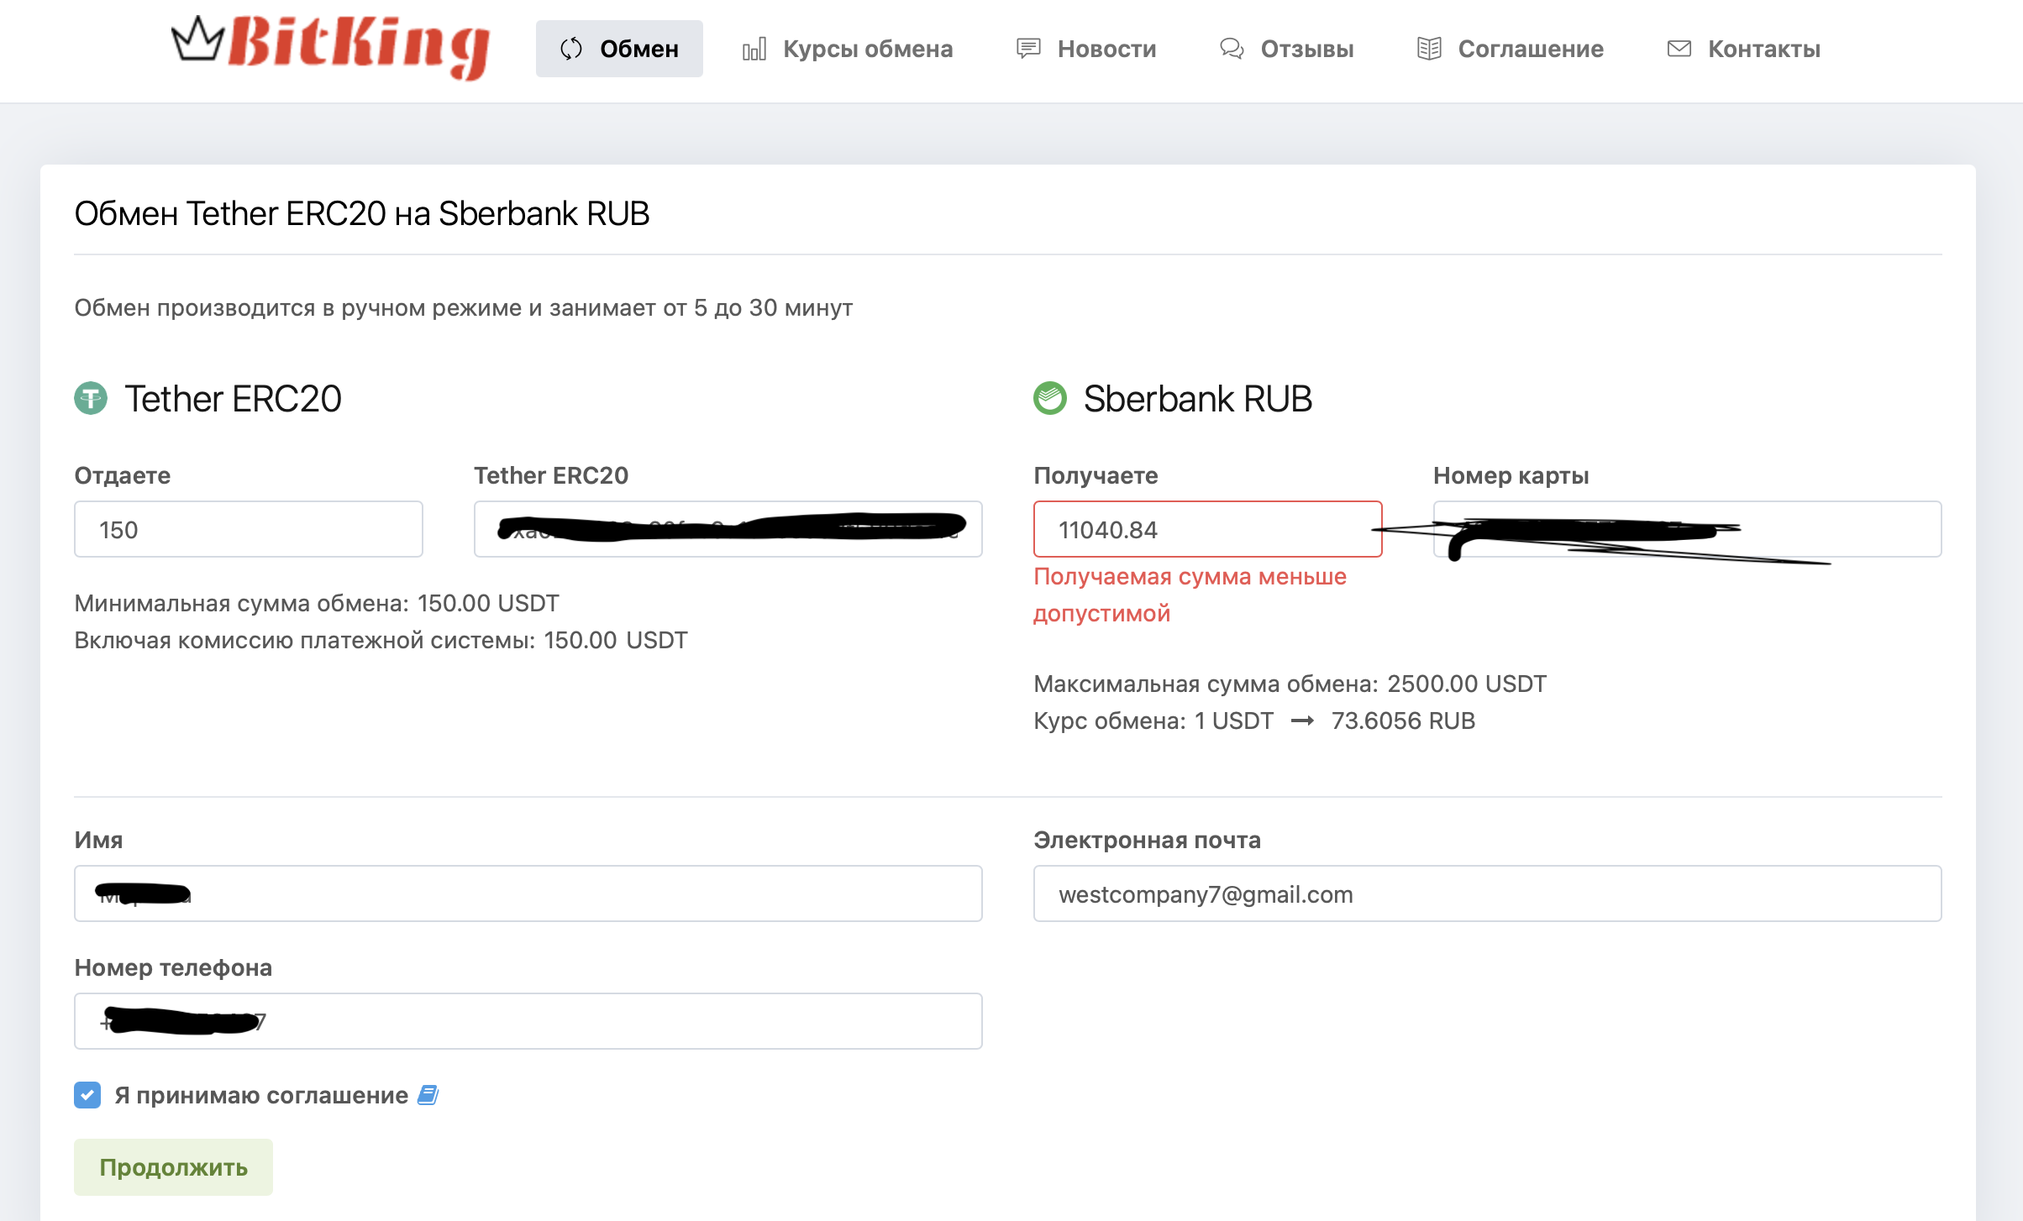Open agreement via blue book icon
The image size is (2023, 1221).
coord(428,1095)
